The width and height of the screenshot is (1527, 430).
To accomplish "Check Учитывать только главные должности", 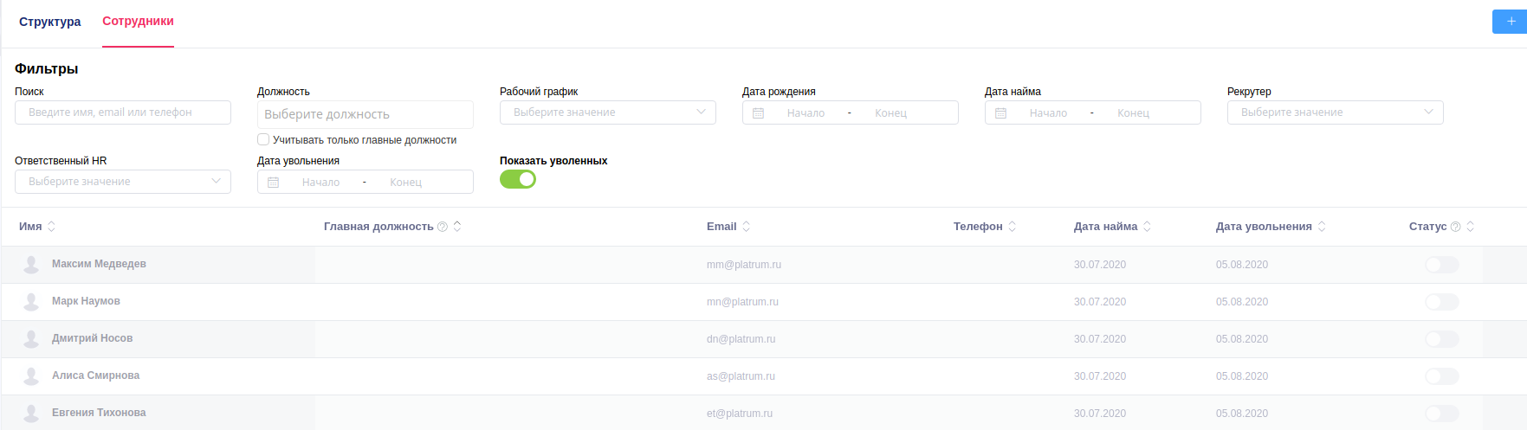I will [x=263, y=139].
